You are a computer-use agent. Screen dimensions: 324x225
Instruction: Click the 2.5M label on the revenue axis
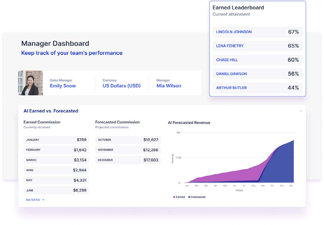pos(178,158)
